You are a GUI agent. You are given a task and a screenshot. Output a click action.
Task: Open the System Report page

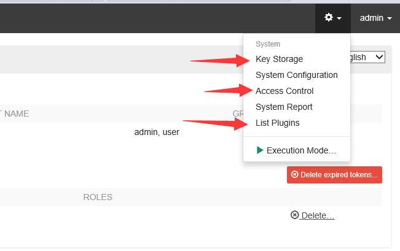tap(284, 107)
